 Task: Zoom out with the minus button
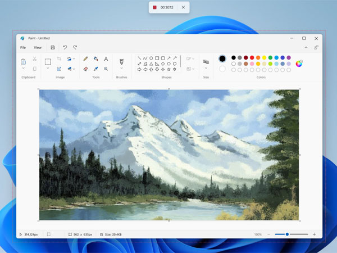[x=268, y=234]
